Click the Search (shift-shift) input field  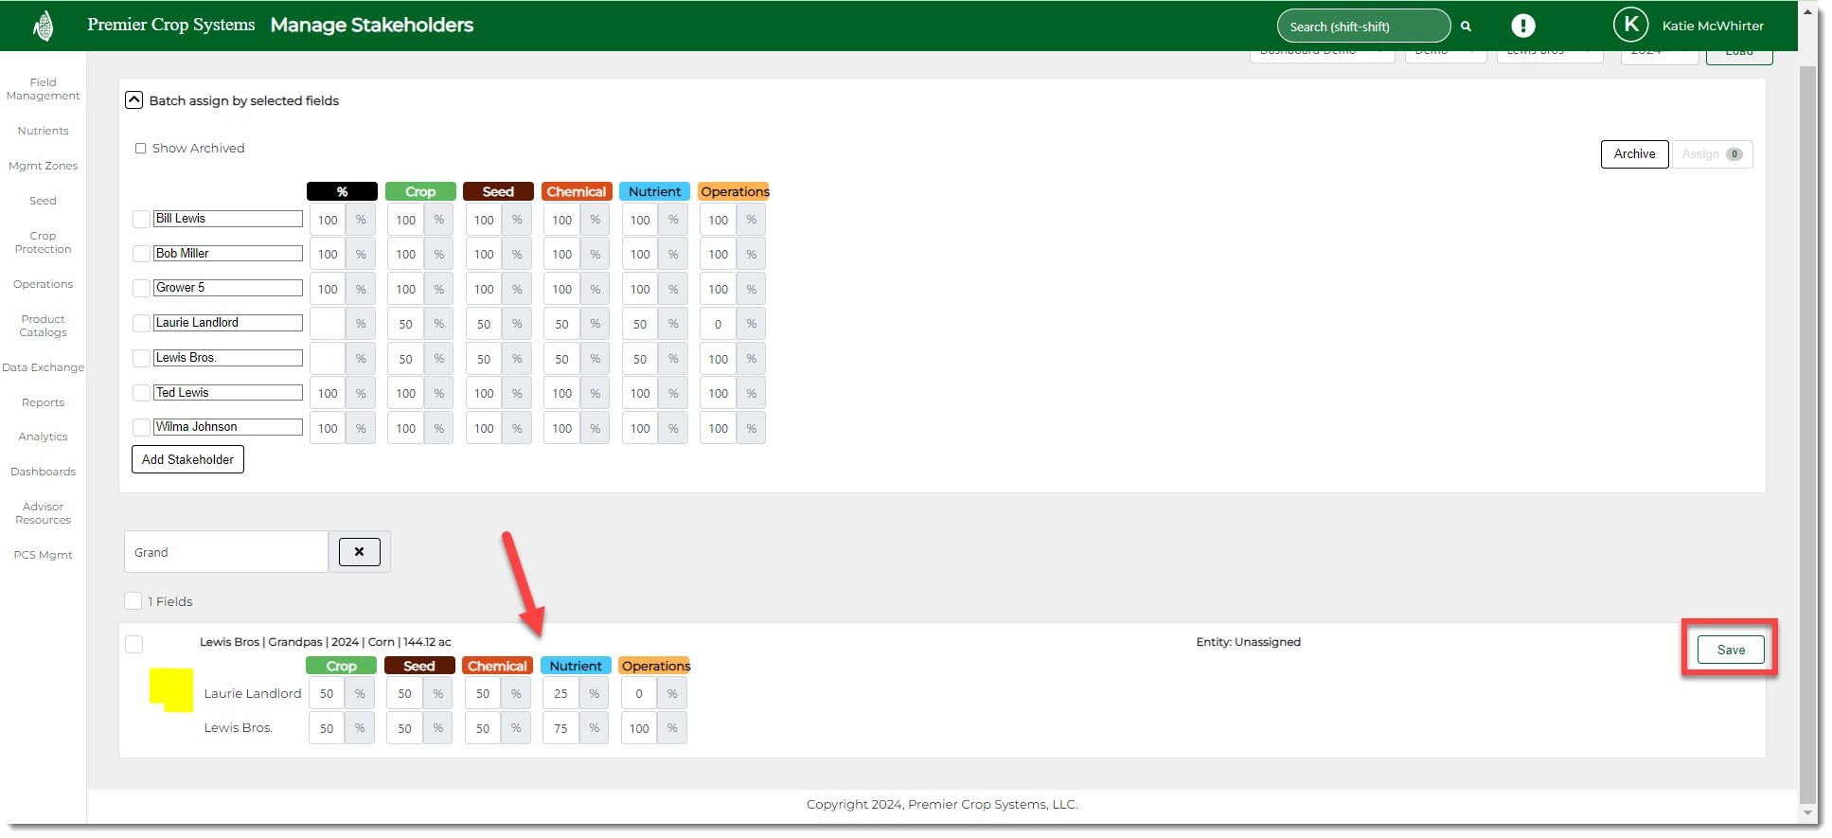point(1361,27)
